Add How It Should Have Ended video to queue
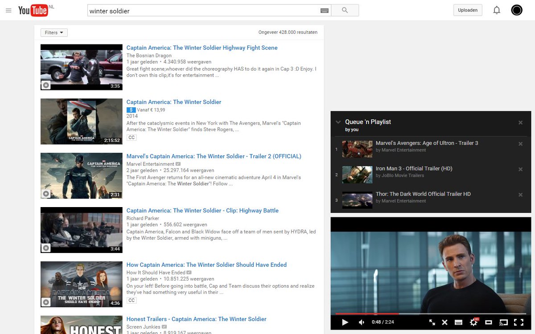The width and height of the screenshot is (535, 334). pyautogui.click(x=46, y=302)
